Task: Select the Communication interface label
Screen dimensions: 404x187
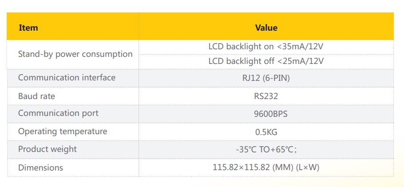Action: 67,78
